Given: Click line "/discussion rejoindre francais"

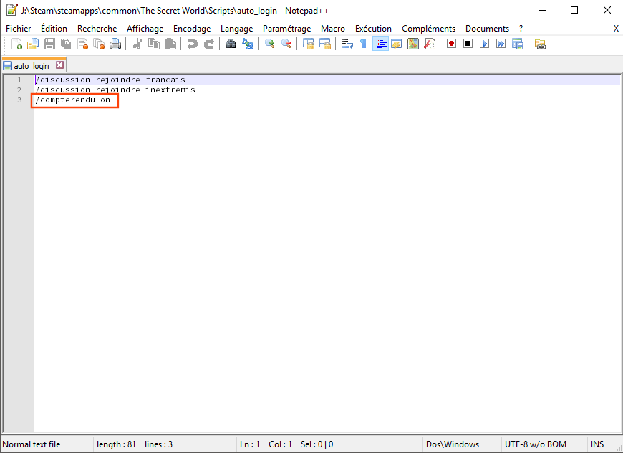Looking at the screenshot, I should click(110, 80).
